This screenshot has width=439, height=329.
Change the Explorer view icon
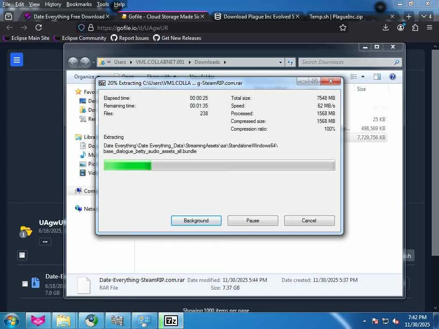click(x=354, y=77)
